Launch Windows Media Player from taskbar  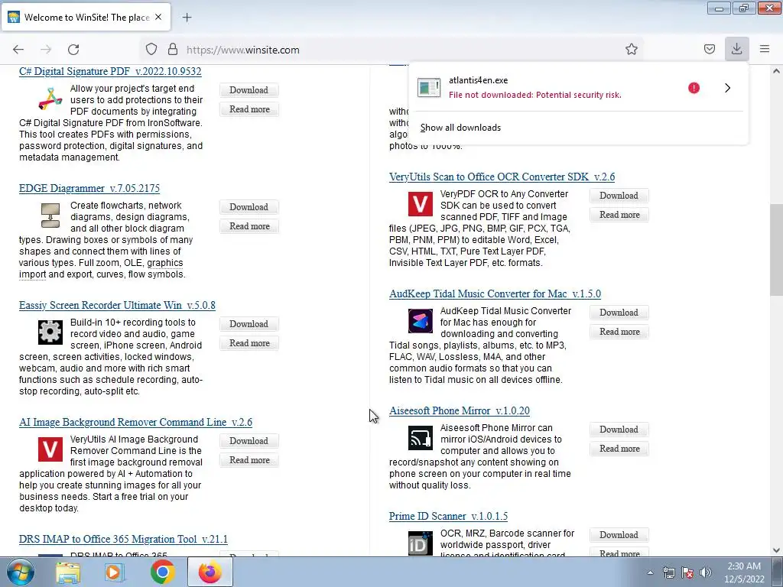115,572
